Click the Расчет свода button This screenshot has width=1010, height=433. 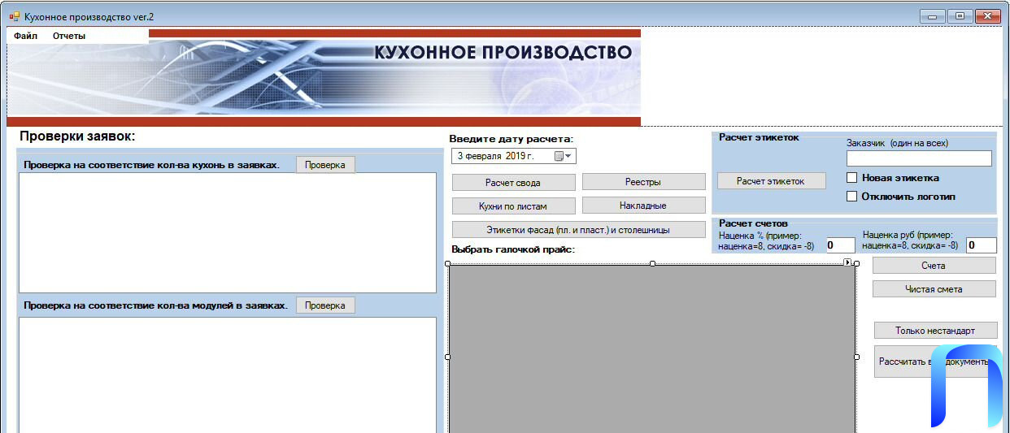pos(513,183)
